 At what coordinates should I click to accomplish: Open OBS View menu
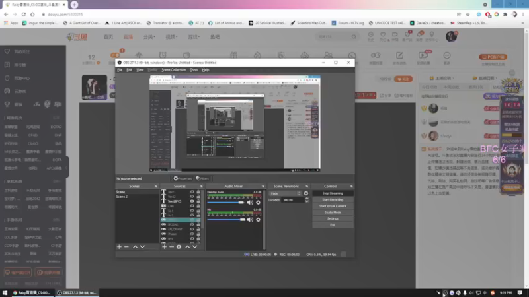click(140, 70)
